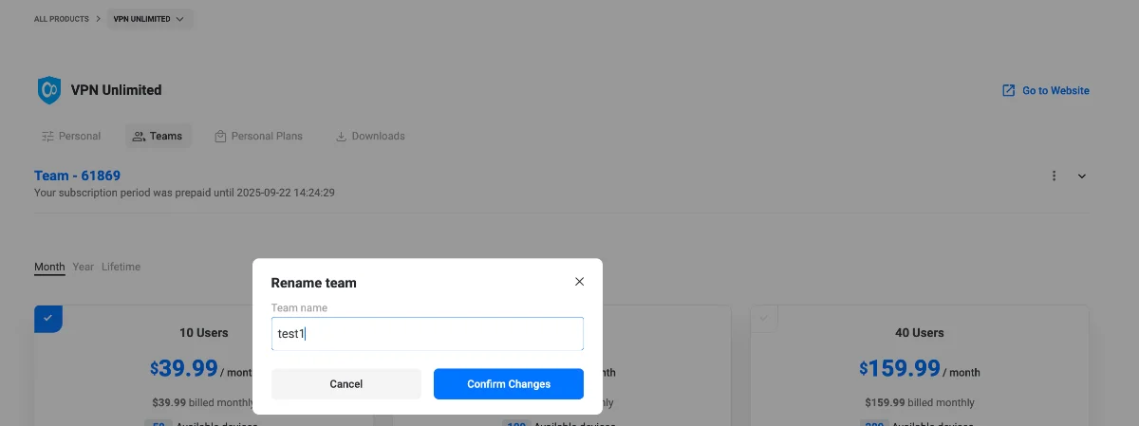Image resolution: width=1139 pixels, height=426 pixels.
Task: Click the VPN Unlimited shield logo
Action: (48, 90)
